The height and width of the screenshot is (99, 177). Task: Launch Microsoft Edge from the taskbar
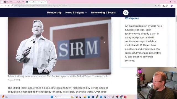coord(89,97)
